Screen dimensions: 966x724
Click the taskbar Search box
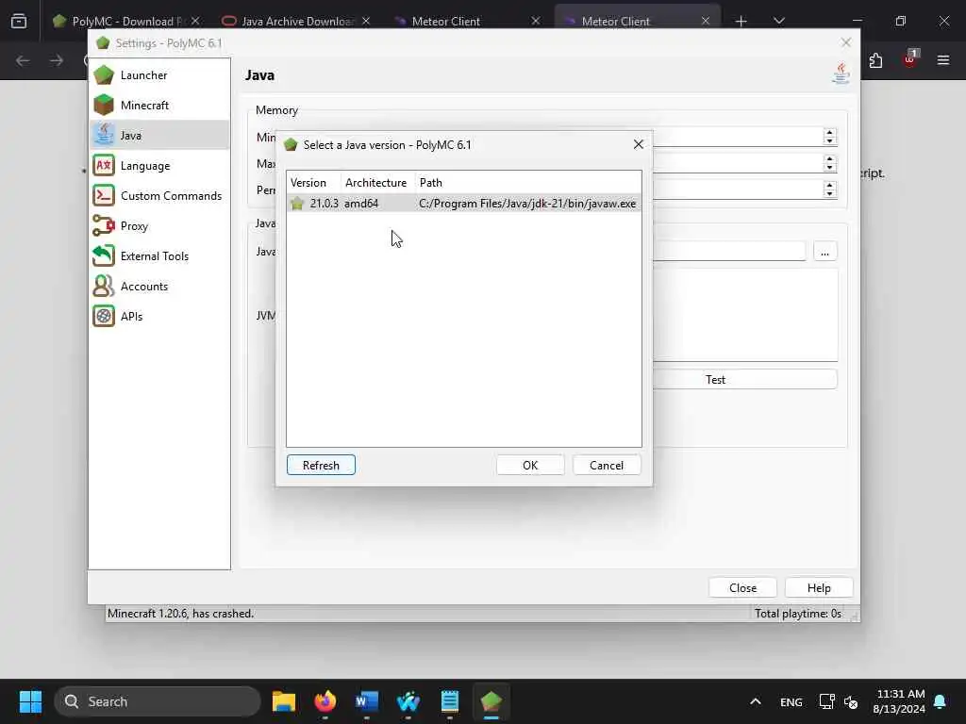pos(158,701)
